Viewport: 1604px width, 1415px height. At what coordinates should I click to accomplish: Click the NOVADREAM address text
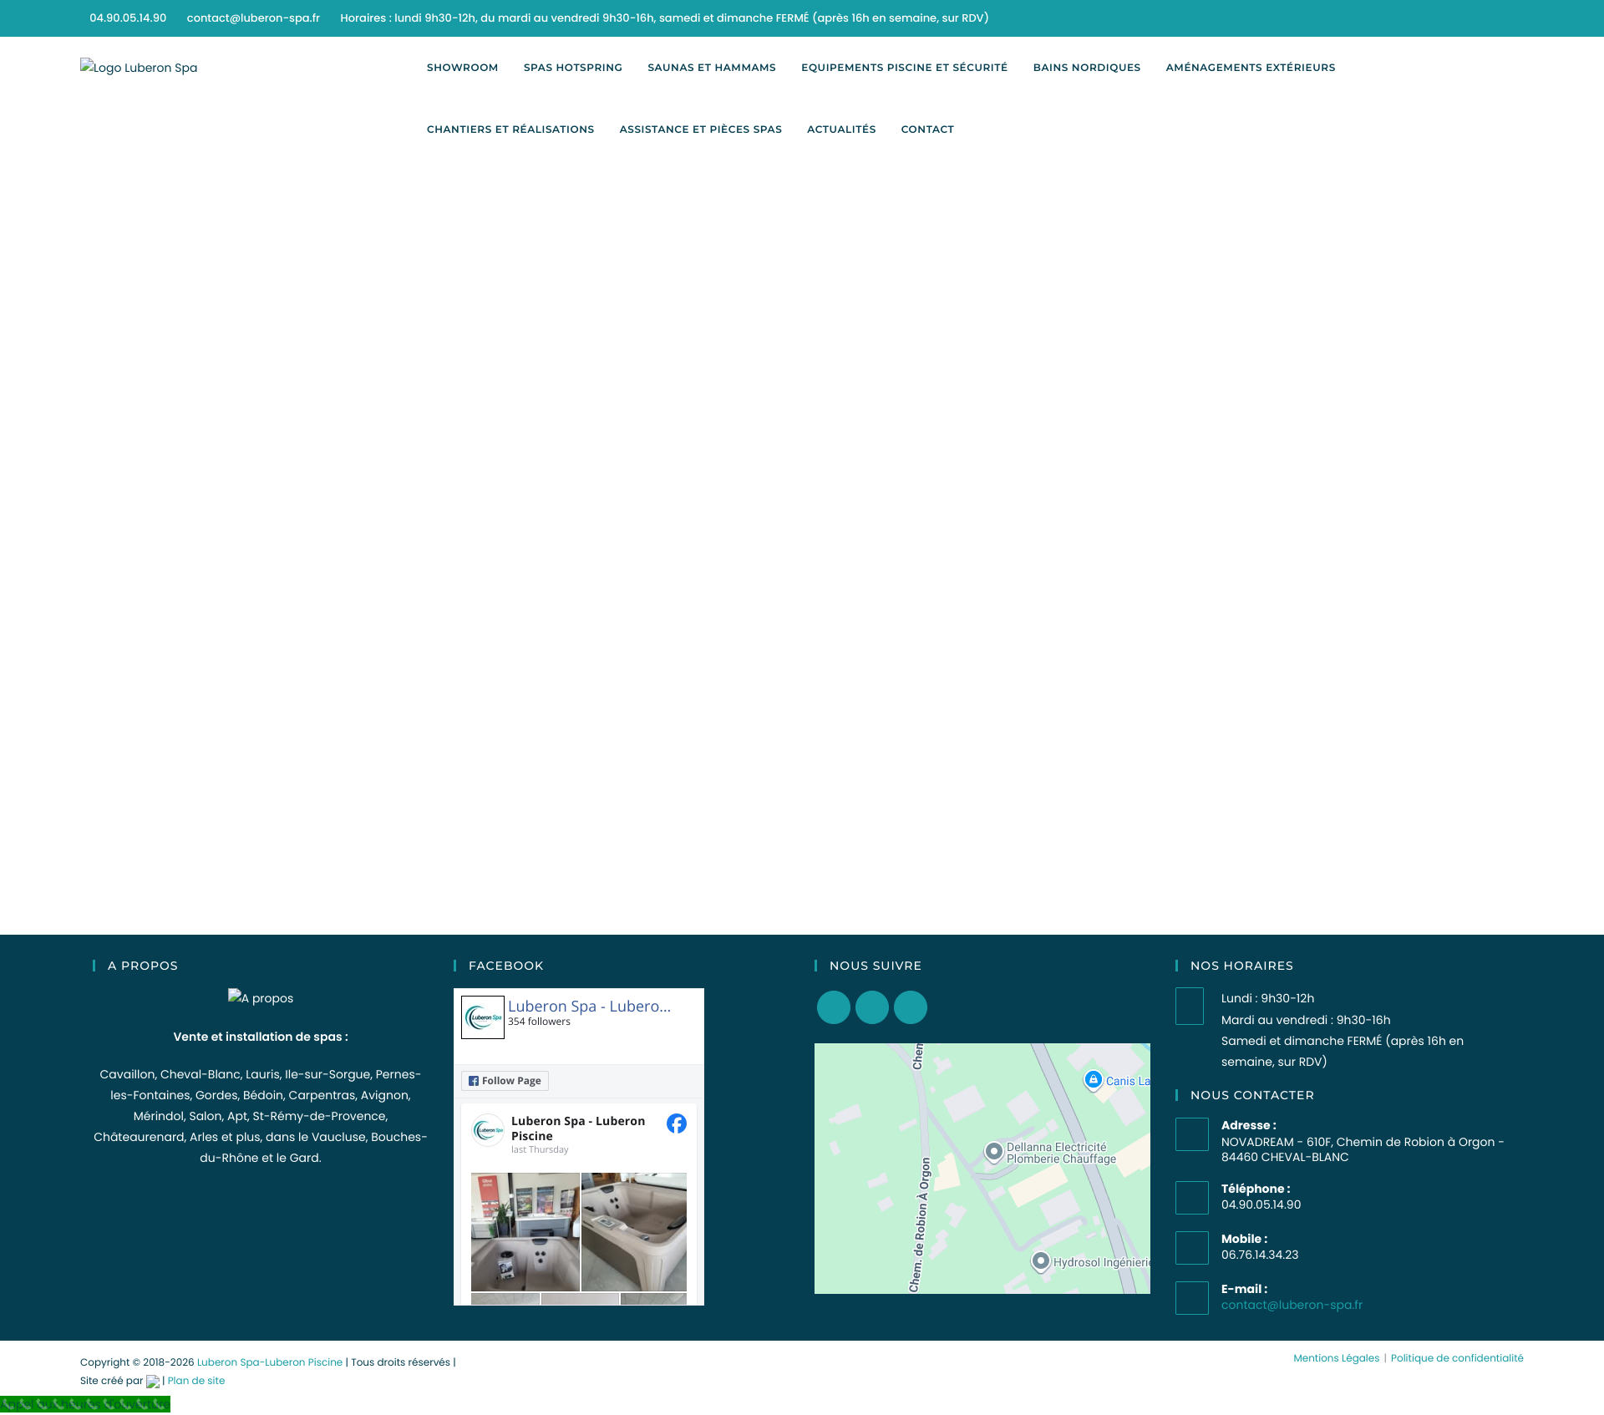coord(1363,1149)
